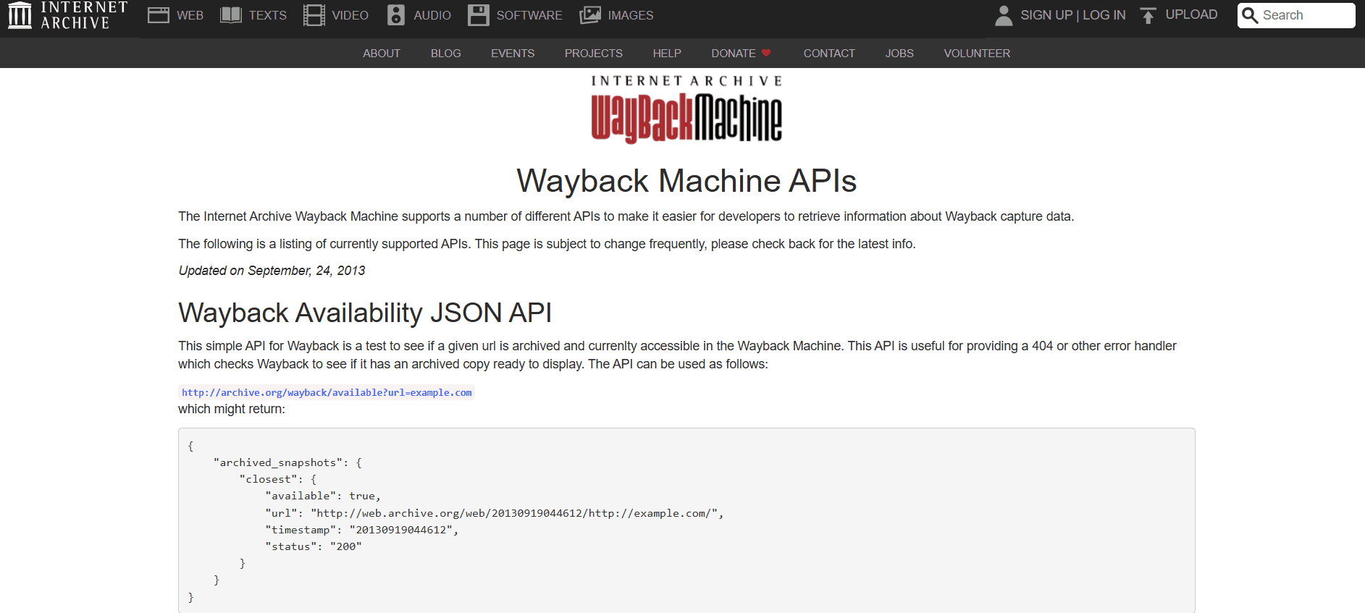This screenshot has width=1365, height=613.
Task: Click the DONATE link
Action: coord(734,53)
